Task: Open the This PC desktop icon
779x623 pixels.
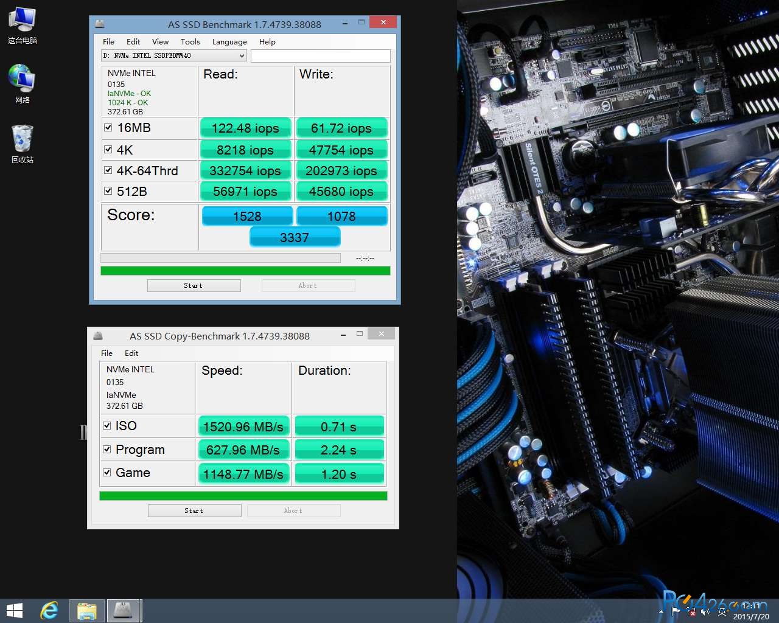Action: coord(23,24)
